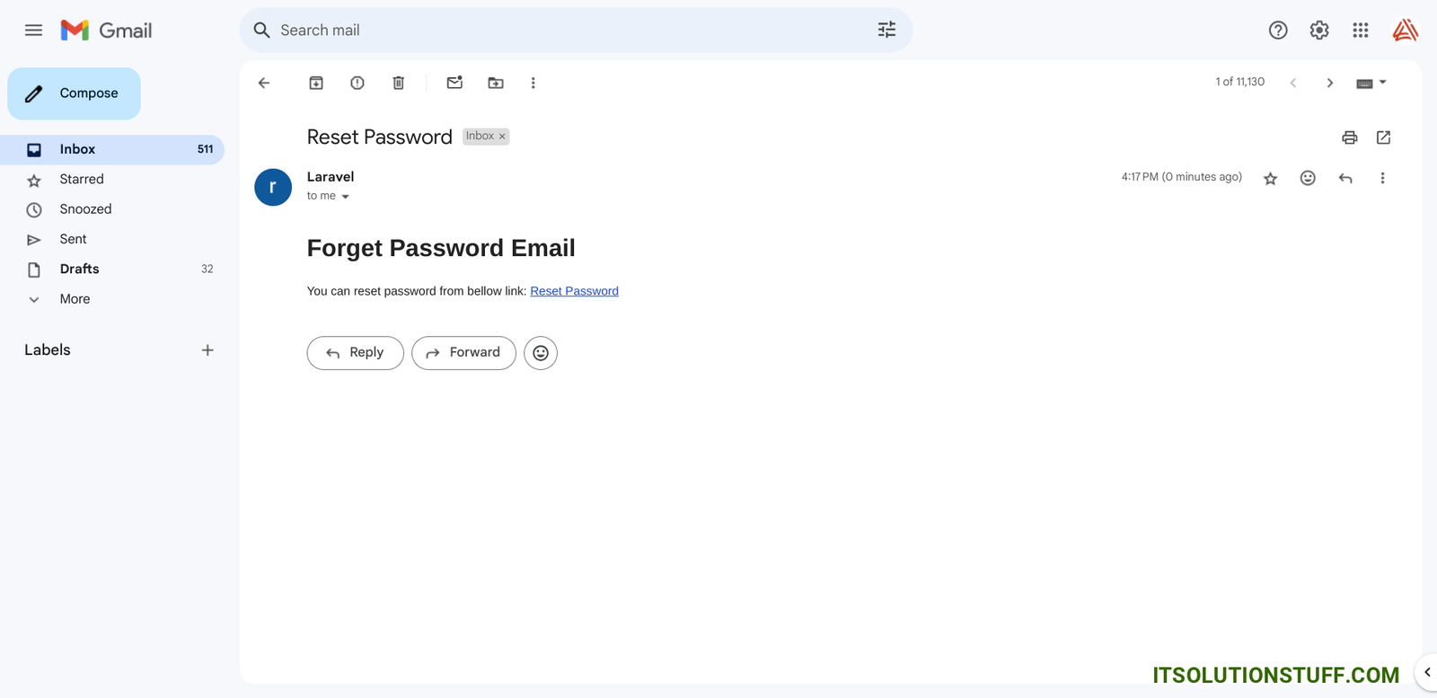This screenshot has height=698, width=1437.
Task: Go to the Drafts folder
Action: (x=79, y=269)
